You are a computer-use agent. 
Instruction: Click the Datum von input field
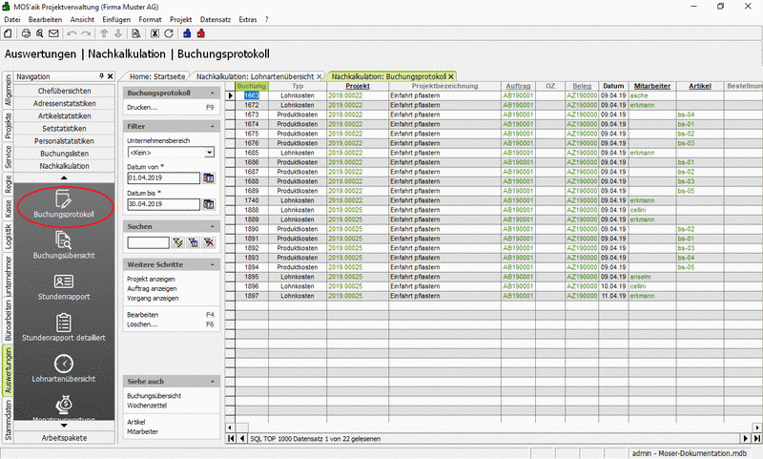163,178
